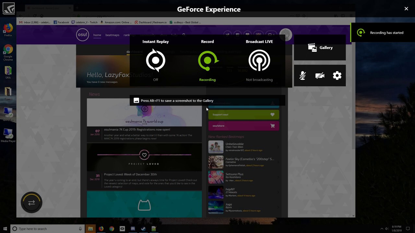The width and height of the screenshot is (415, 233).
Task: Open the Inbox bookmark in the browser
Action: pos(35,22)
